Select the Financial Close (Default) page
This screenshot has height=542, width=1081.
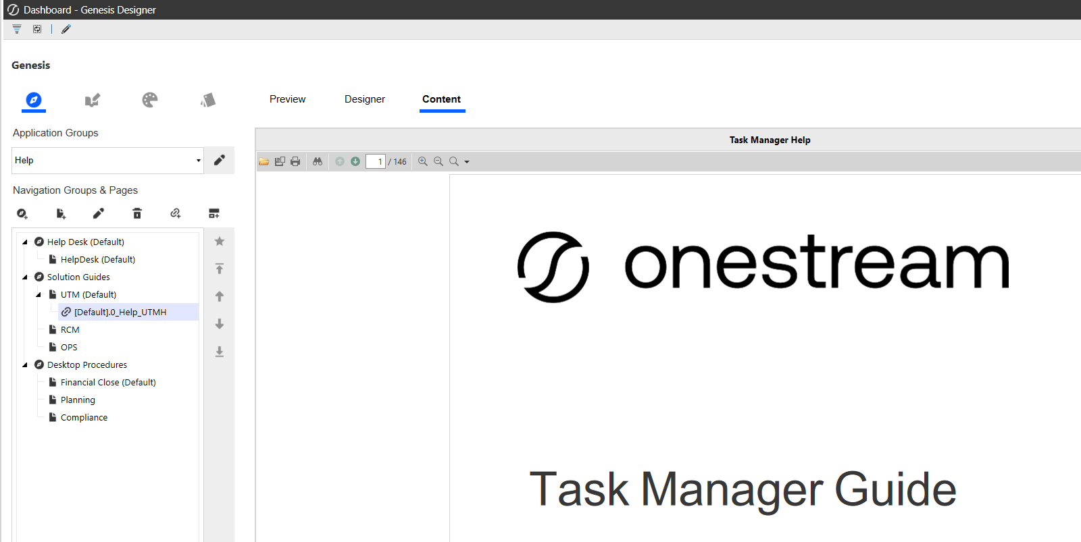[x=108, y=383]
